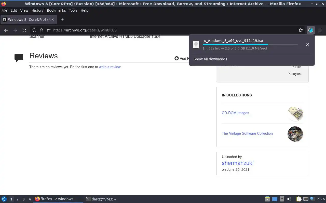This screenshot has height=203, width=326.
Task: Open the application launcher in taskbar
Action: point(4,199)
